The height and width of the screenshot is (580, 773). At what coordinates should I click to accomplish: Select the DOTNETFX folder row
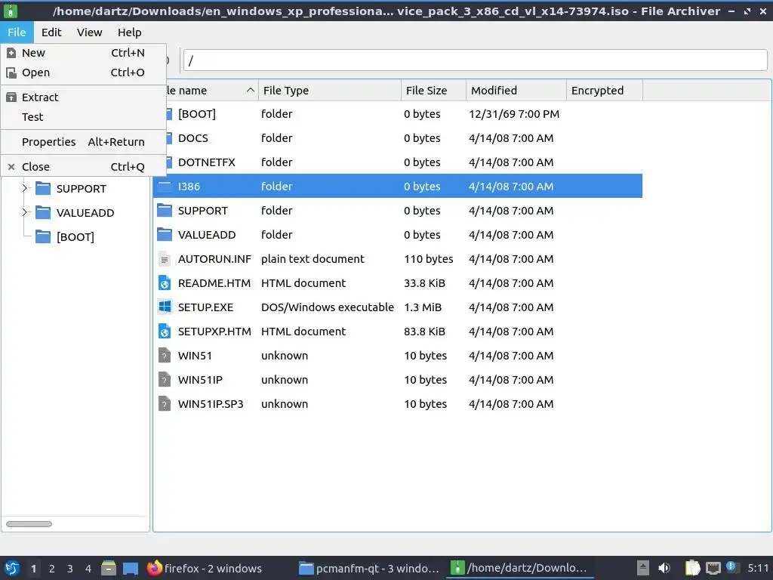coord(397,162)
